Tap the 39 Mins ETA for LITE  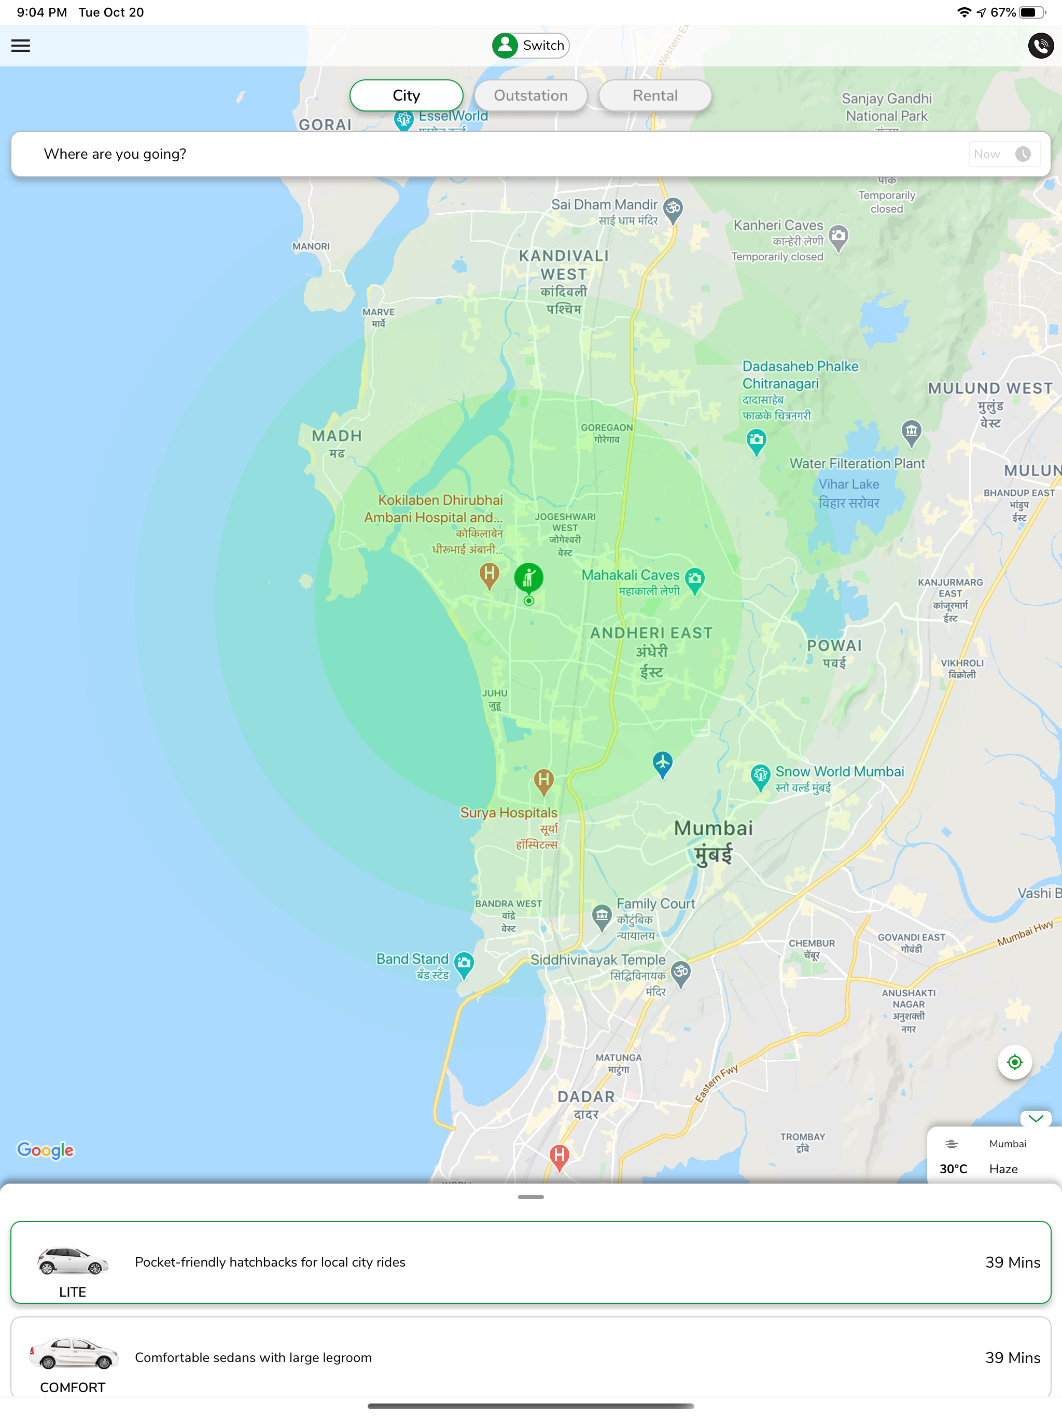coord(1013,1262)
